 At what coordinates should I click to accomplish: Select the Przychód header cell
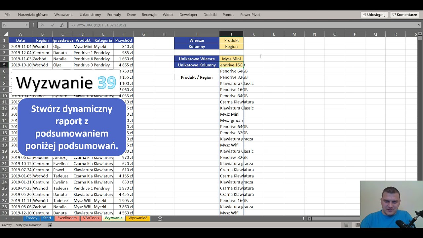coord(123,40)
